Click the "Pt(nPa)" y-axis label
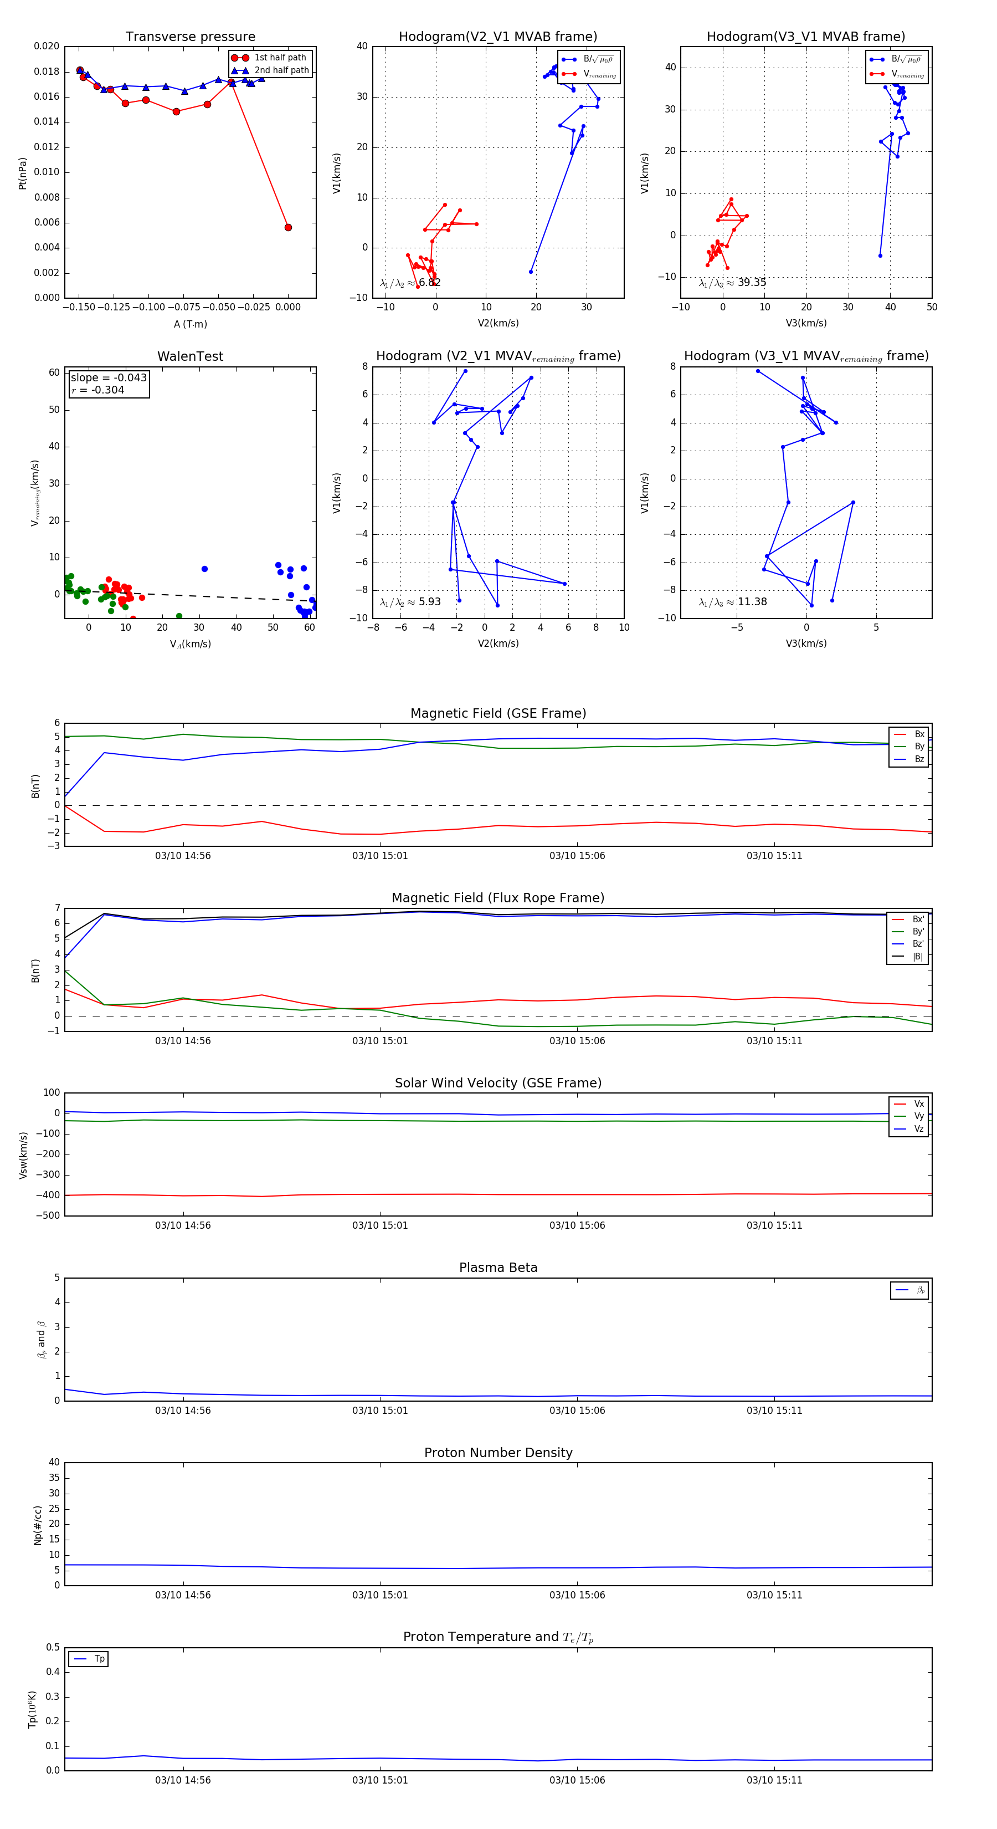997x1829 pixels. [x=22, y=173]
